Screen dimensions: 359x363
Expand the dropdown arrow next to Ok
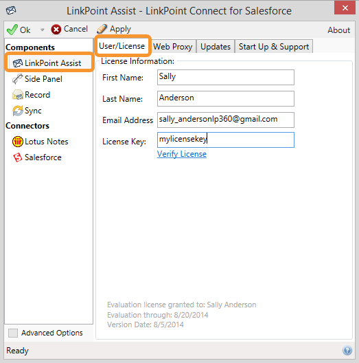click(42, 30)
